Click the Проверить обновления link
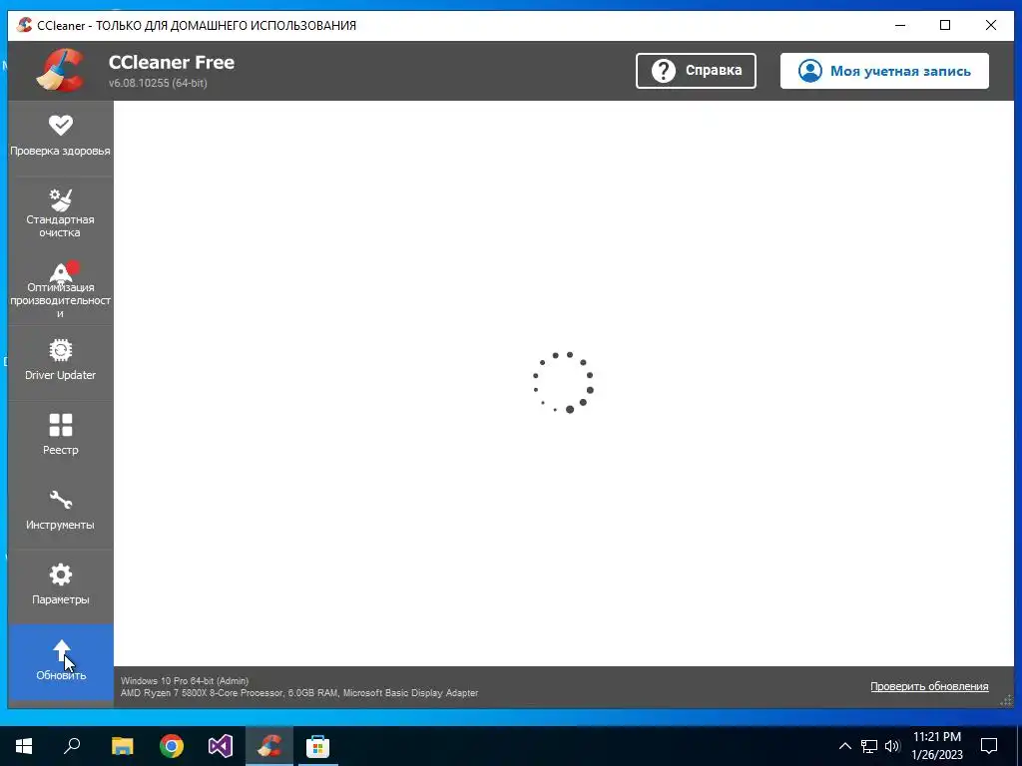1022x766 pixels. pos(929,686)
